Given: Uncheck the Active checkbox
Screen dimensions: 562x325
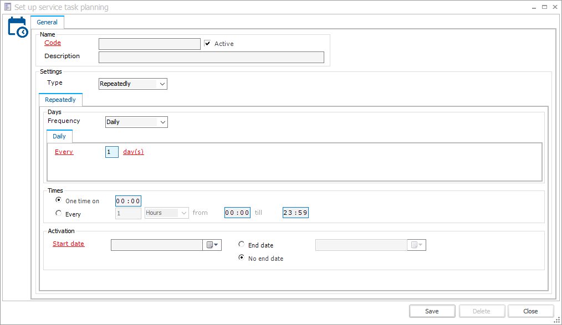Looking at the screenshot, I should coord(207,44).
